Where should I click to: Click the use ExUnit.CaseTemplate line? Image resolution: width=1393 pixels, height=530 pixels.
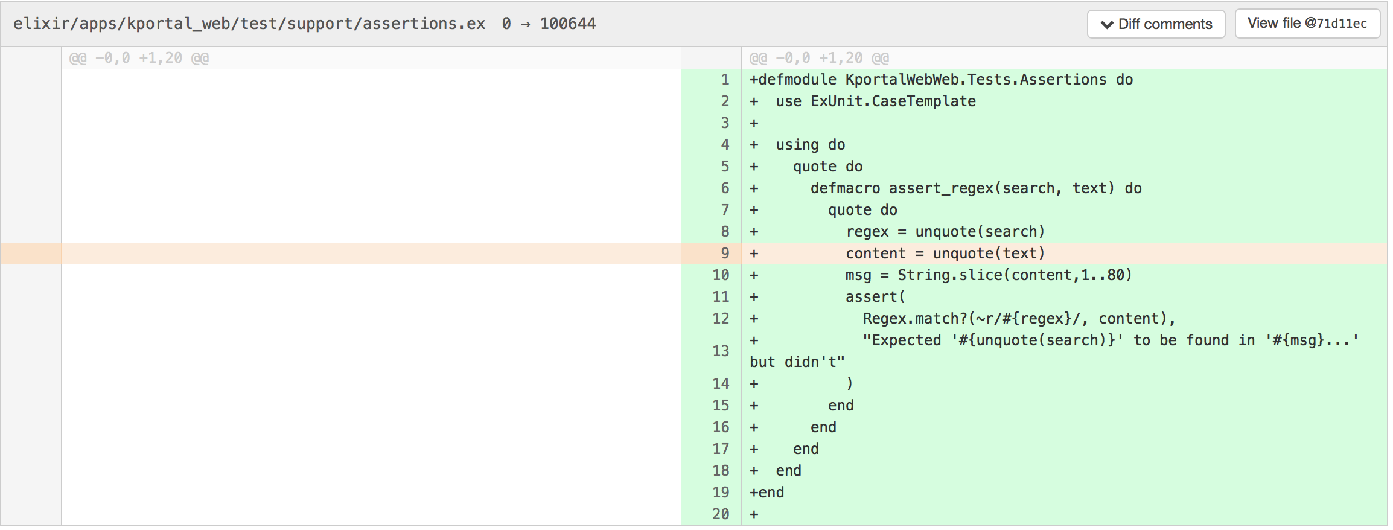[x=875, y=101]
